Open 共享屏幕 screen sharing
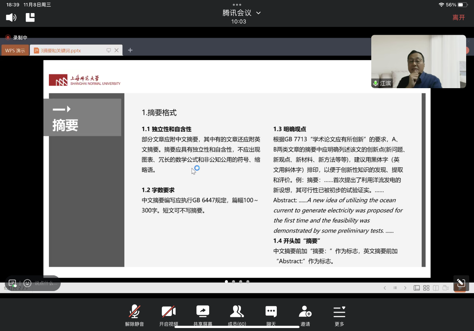The image size is (474, 331). (x=203, y=315)
